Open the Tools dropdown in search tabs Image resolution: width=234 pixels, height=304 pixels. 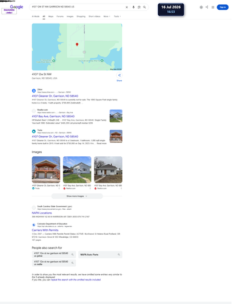[117, 16]
